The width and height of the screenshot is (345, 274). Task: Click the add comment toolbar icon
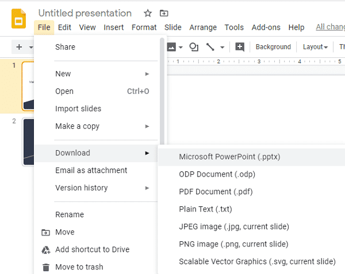pyautogui.click(x=240, y=47)
